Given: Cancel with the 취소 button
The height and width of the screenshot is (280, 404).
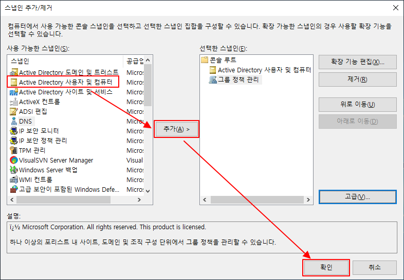Looking at the screenshot, I should pyautogui.click(x=374, y=267).
